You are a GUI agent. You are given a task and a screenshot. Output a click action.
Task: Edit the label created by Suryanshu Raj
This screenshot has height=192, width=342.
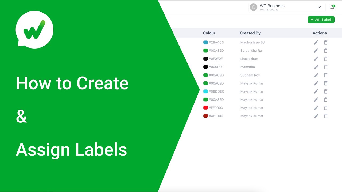pyautogui.click(x=316, y=51)
